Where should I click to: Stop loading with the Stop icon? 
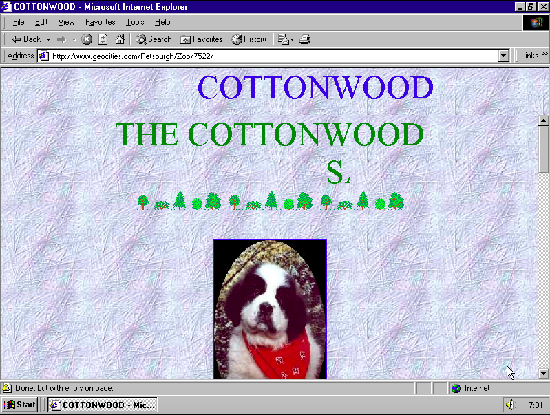coord(87,39)
